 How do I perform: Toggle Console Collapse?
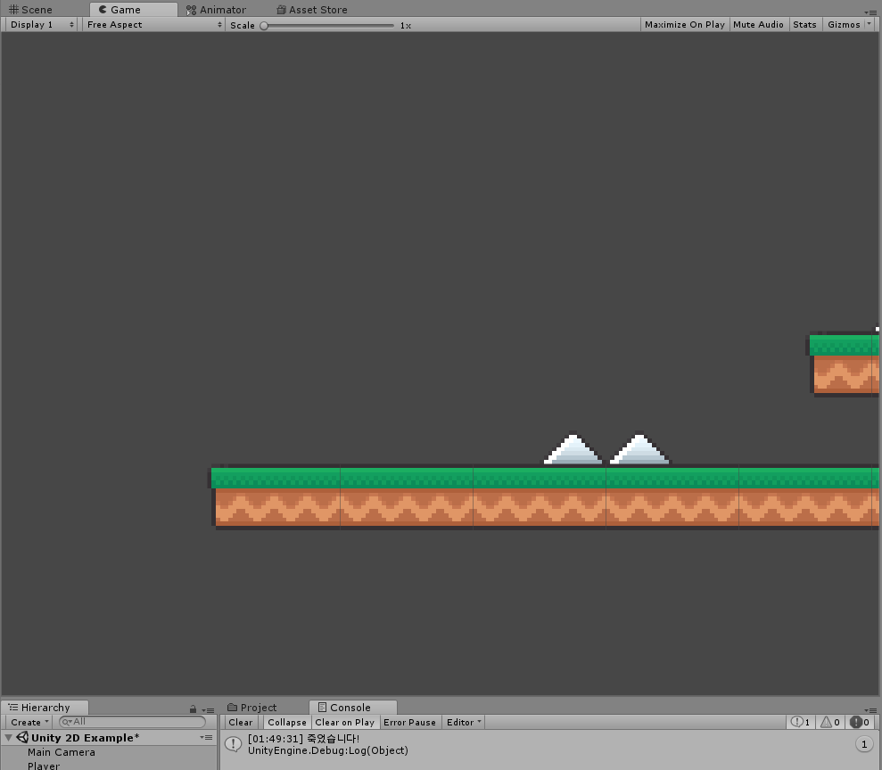[287, 722]
